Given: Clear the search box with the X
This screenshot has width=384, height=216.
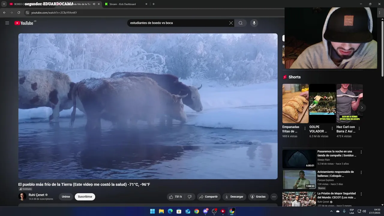Looking at the screenshot, I should click(231, 23).
